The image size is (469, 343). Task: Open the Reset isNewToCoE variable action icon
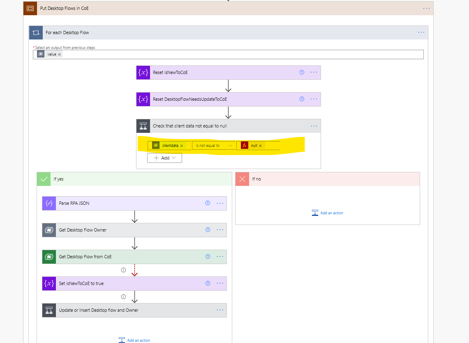click(x=143, y=72)
